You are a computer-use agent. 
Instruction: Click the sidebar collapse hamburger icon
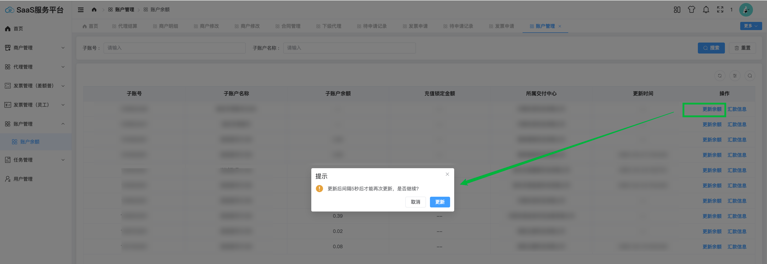80,10
